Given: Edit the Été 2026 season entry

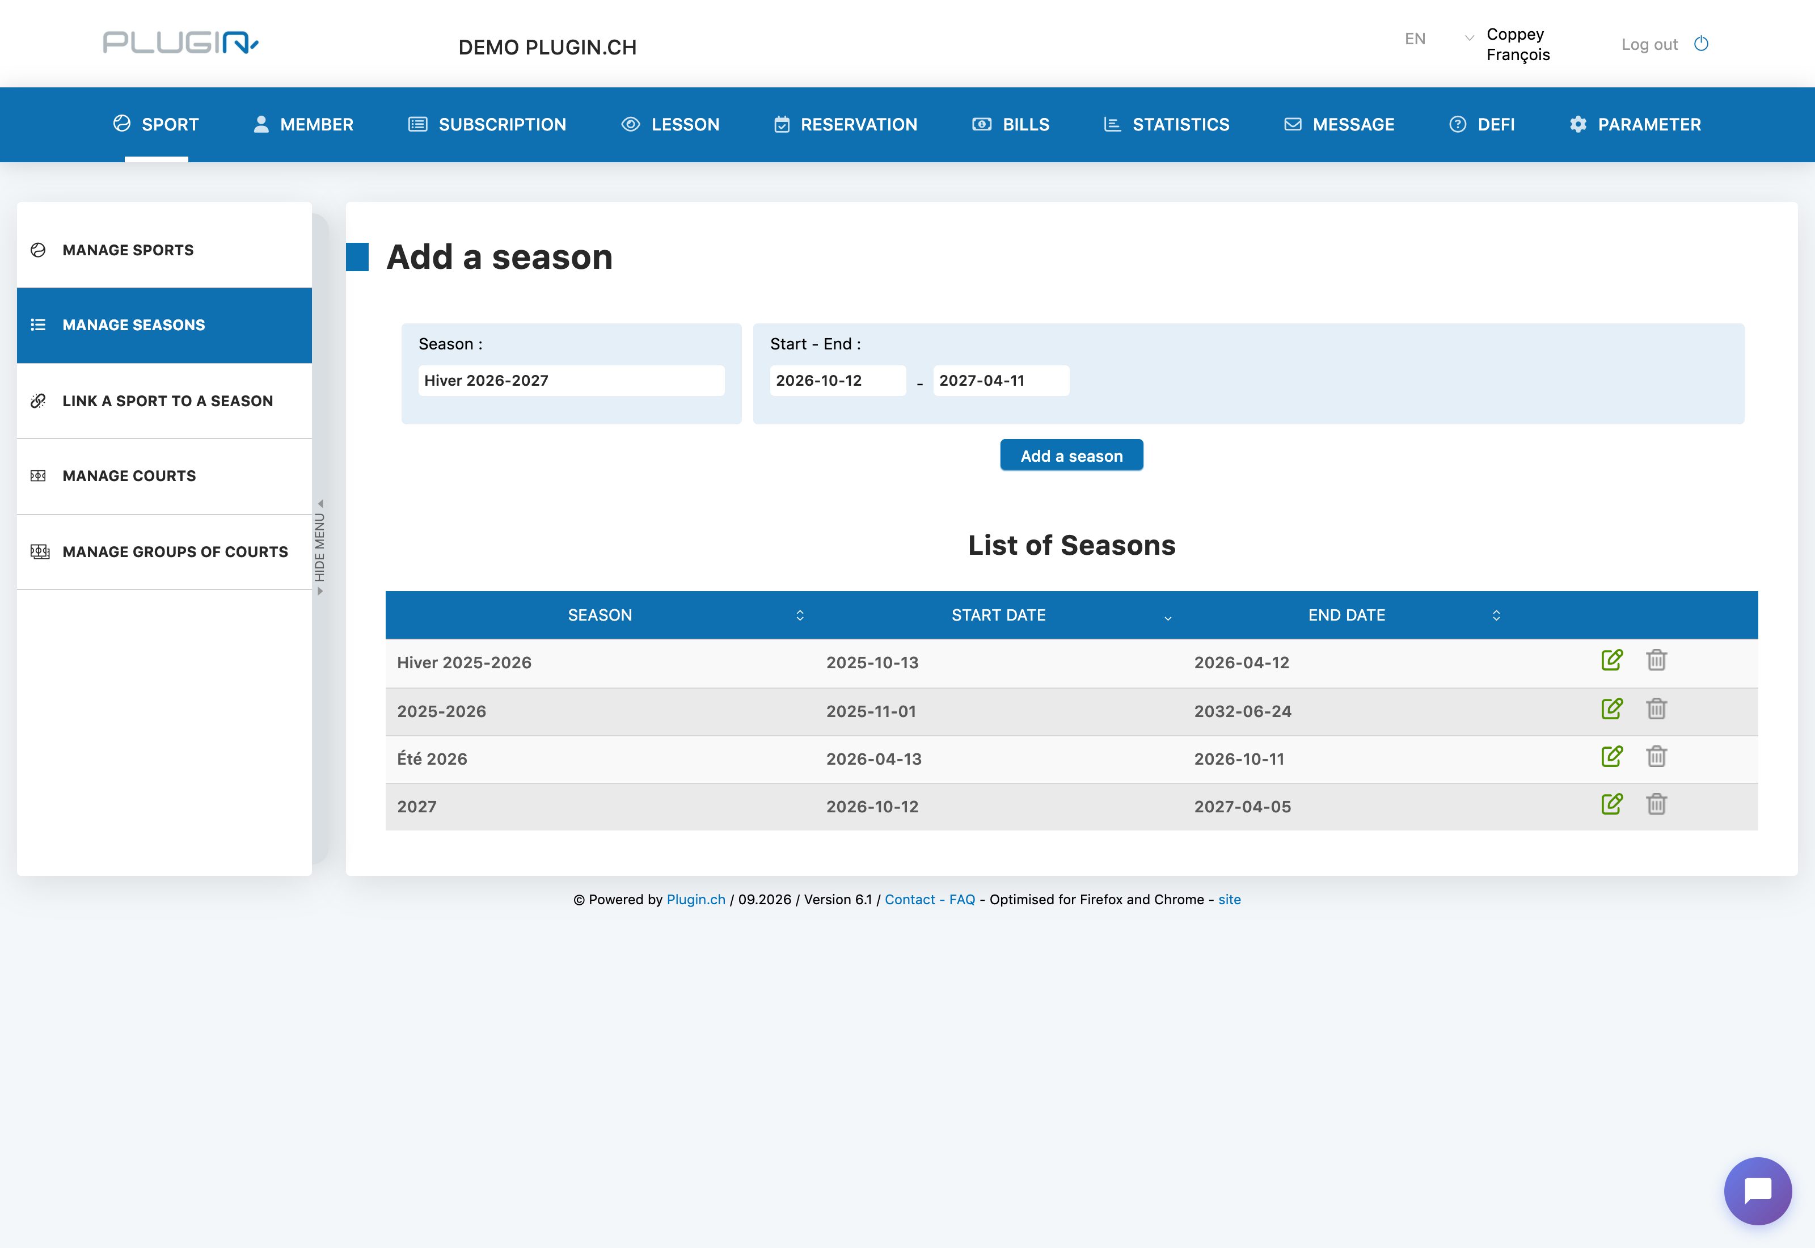Looking at the screenshot, I should (x=1612, y=756).
